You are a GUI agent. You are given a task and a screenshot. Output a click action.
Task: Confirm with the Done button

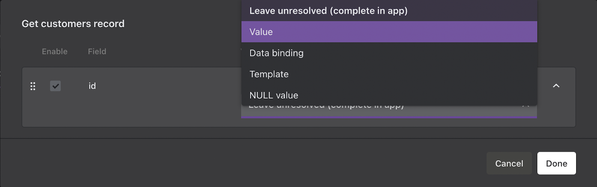(556, 164)
